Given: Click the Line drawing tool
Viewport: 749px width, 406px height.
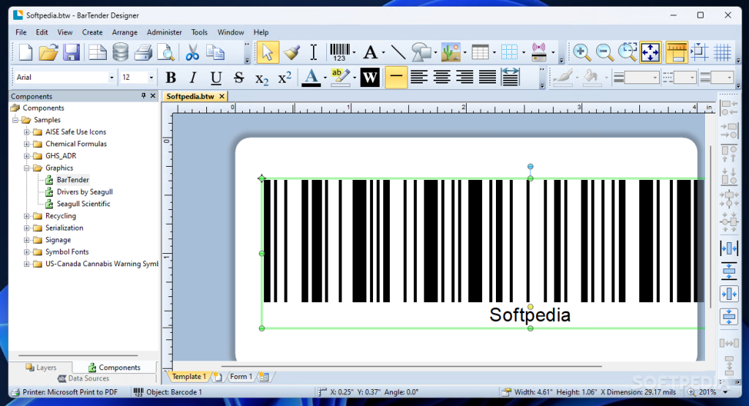Looking at the screenshot, I should tap(398, 52).
